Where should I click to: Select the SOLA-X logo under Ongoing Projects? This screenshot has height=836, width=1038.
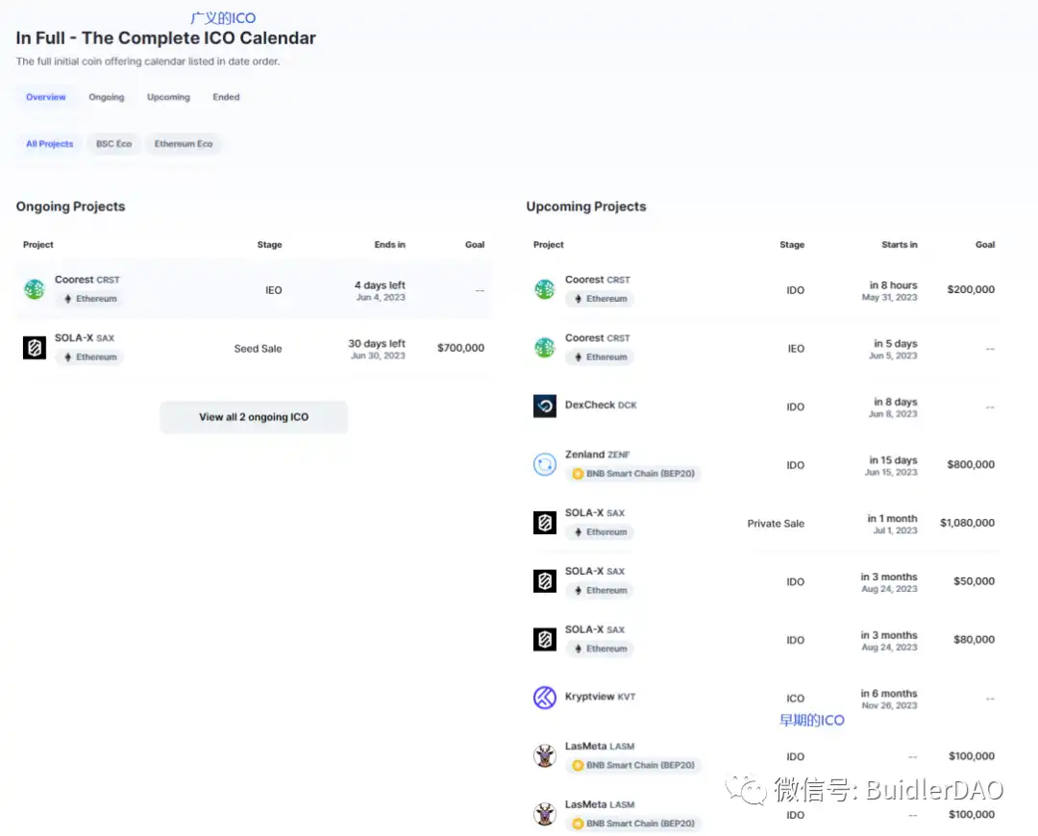click(34, 348)
